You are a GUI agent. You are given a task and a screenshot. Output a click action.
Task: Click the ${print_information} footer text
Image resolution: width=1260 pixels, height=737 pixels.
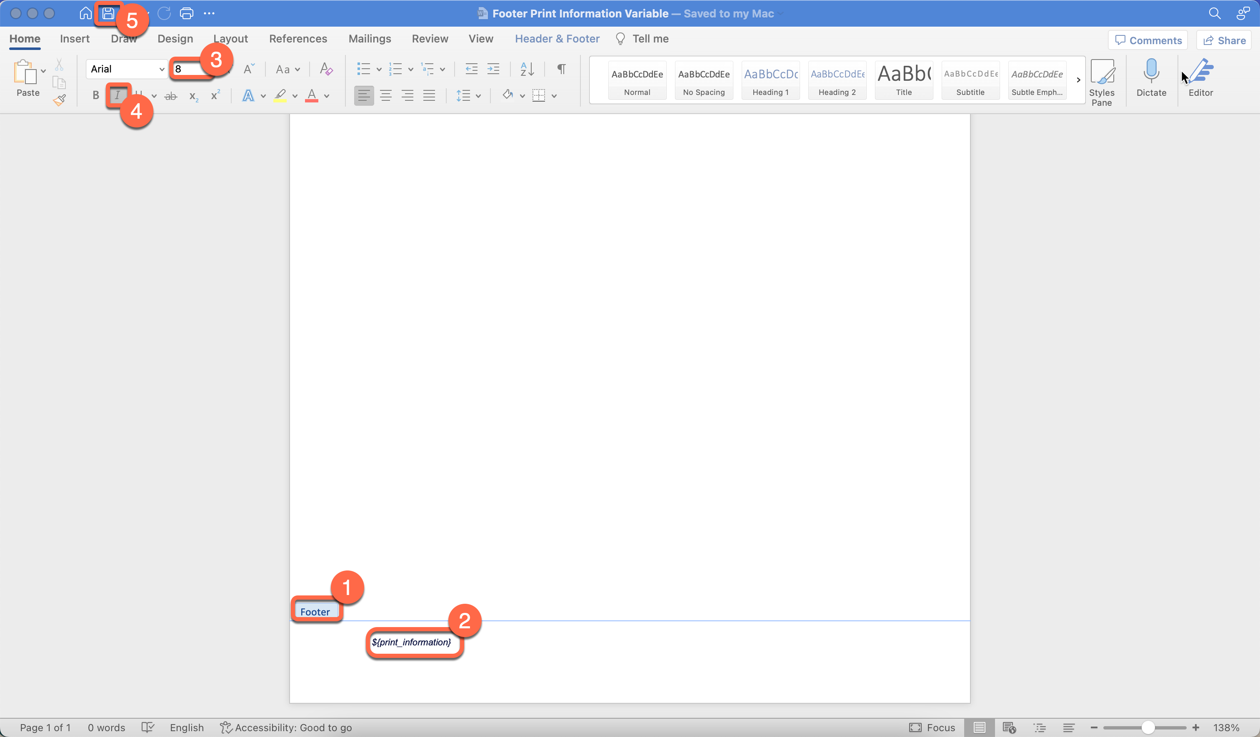point(411,642)
